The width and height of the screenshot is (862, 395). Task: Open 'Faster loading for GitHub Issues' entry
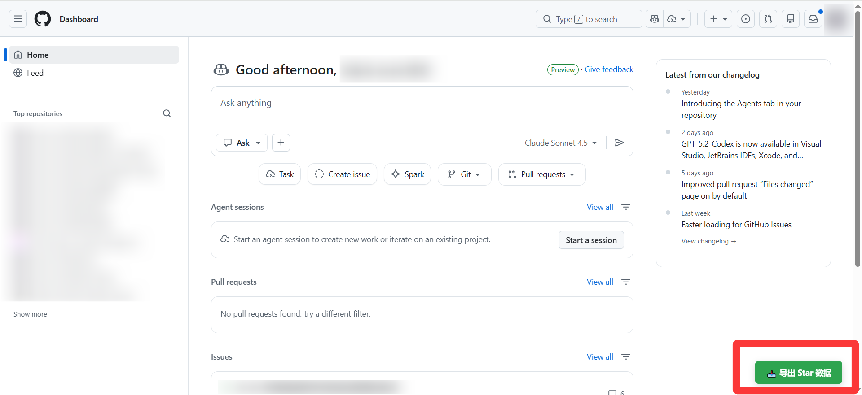point(736,225)
